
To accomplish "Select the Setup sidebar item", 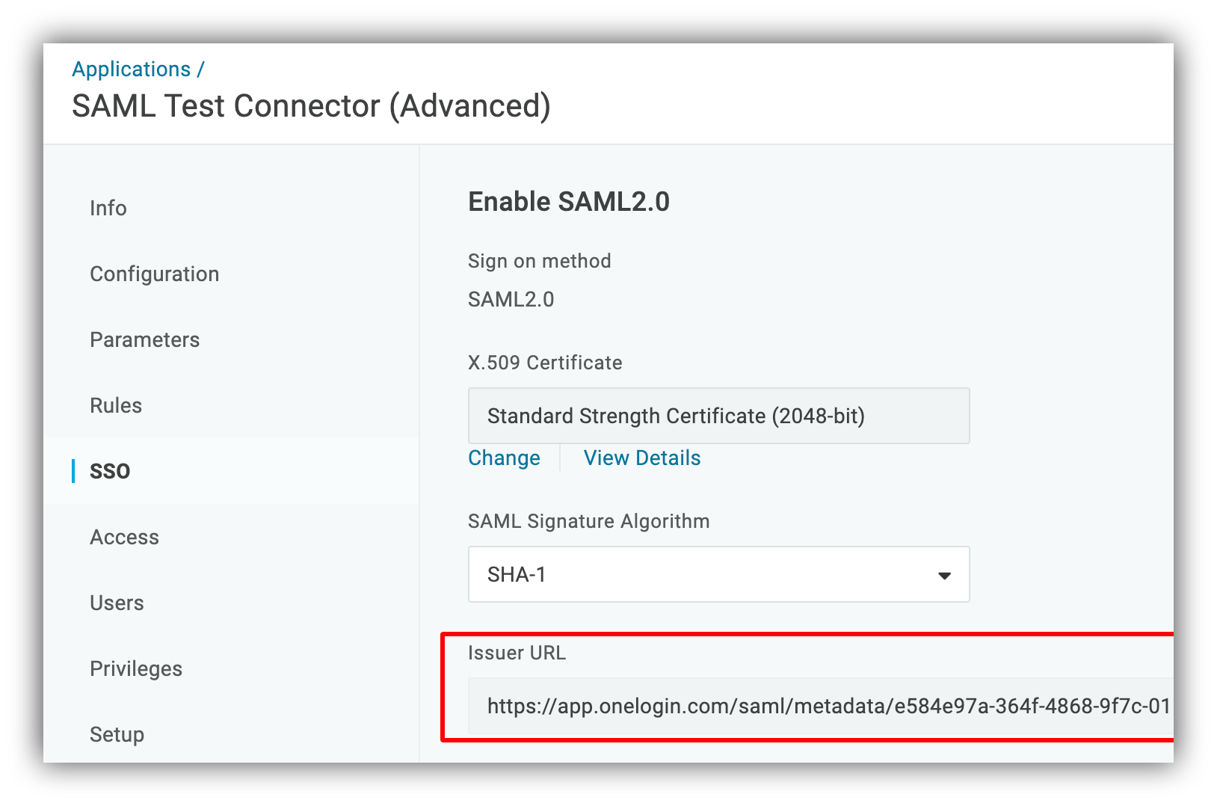I will [x=117, y=734].
